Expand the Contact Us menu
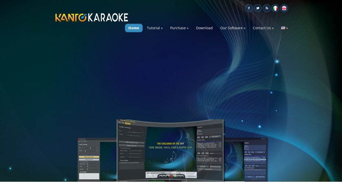342x192 pixels. click(x=263, y=28)
